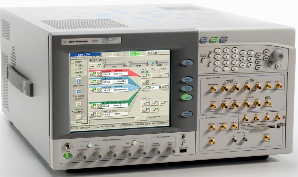
Task: Click the edit pencil icon next to sRJ
Action: pyautogui.click(x=98, y=105)
